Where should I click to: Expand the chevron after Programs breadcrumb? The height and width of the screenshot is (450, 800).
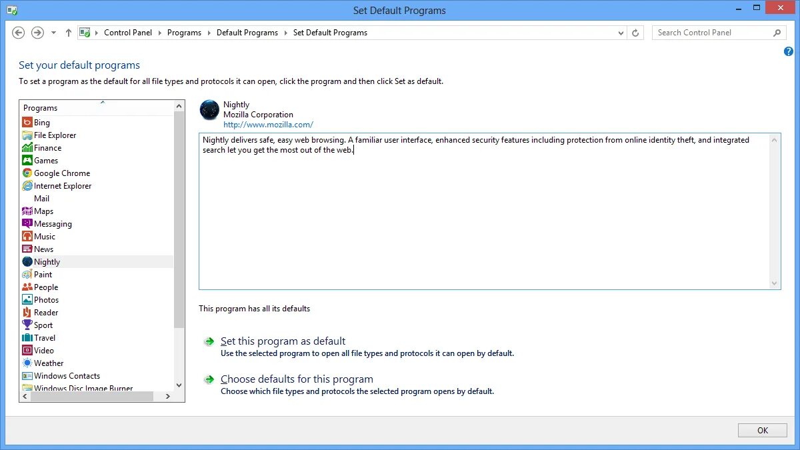(x=209, y=33)
